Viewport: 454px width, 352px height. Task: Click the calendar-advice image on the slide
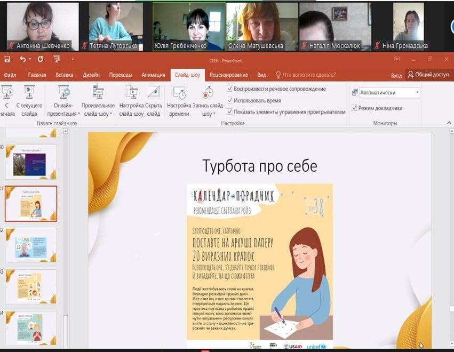click(x=260, y=265)
